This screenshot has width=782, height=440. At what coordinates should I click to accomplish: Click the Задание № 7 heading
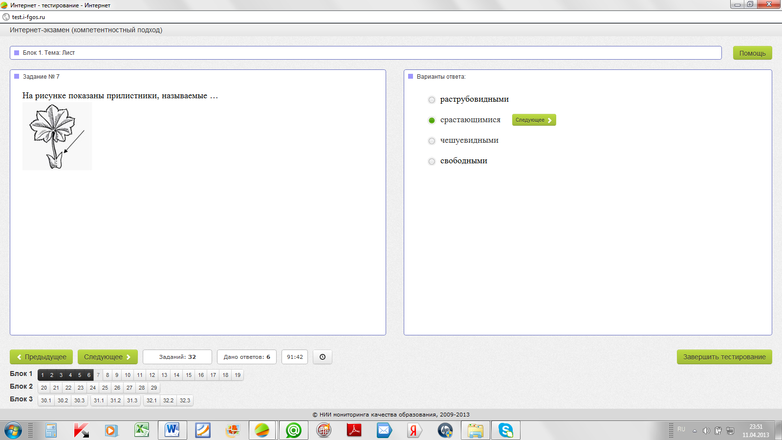(x=41, y=77)
